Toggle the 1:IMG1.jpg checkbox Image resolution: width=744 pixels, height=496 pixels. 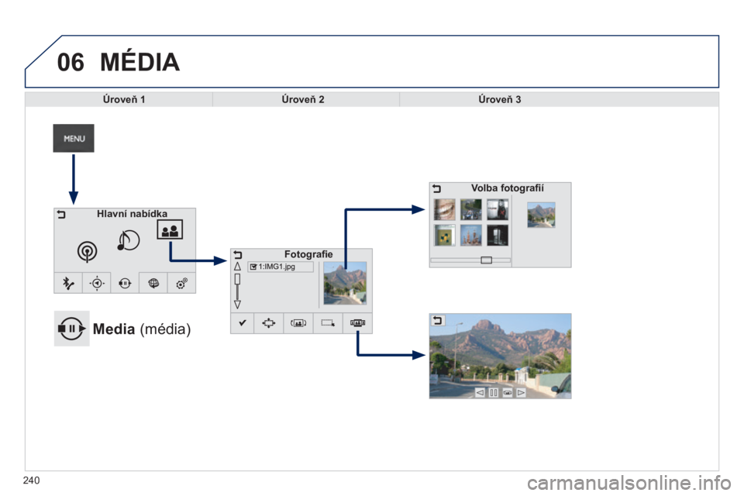point(253,267)
